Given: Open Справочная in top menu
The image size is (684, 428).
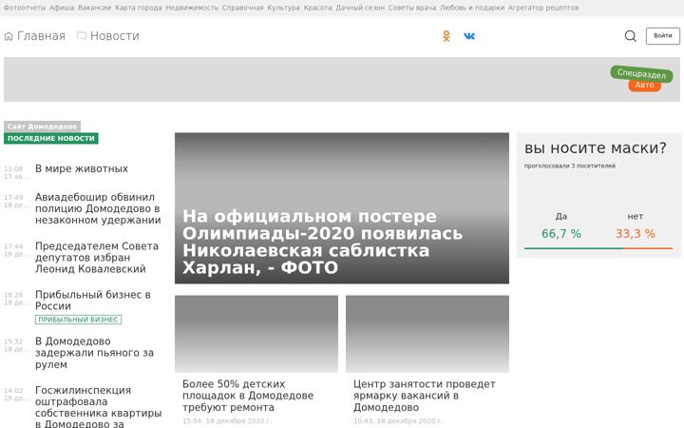Looking at the screenshot, I should (242, 8).
